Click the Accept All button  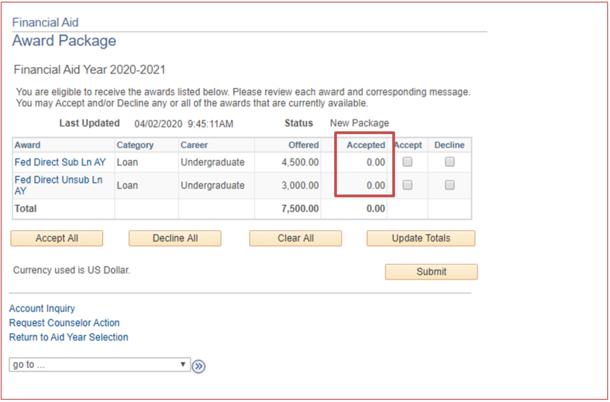click(56, 238)
